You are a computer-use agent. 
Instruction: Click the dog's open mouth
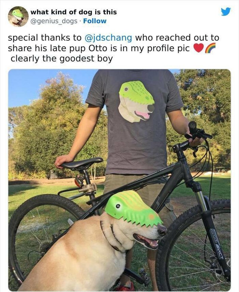[147, 241]
